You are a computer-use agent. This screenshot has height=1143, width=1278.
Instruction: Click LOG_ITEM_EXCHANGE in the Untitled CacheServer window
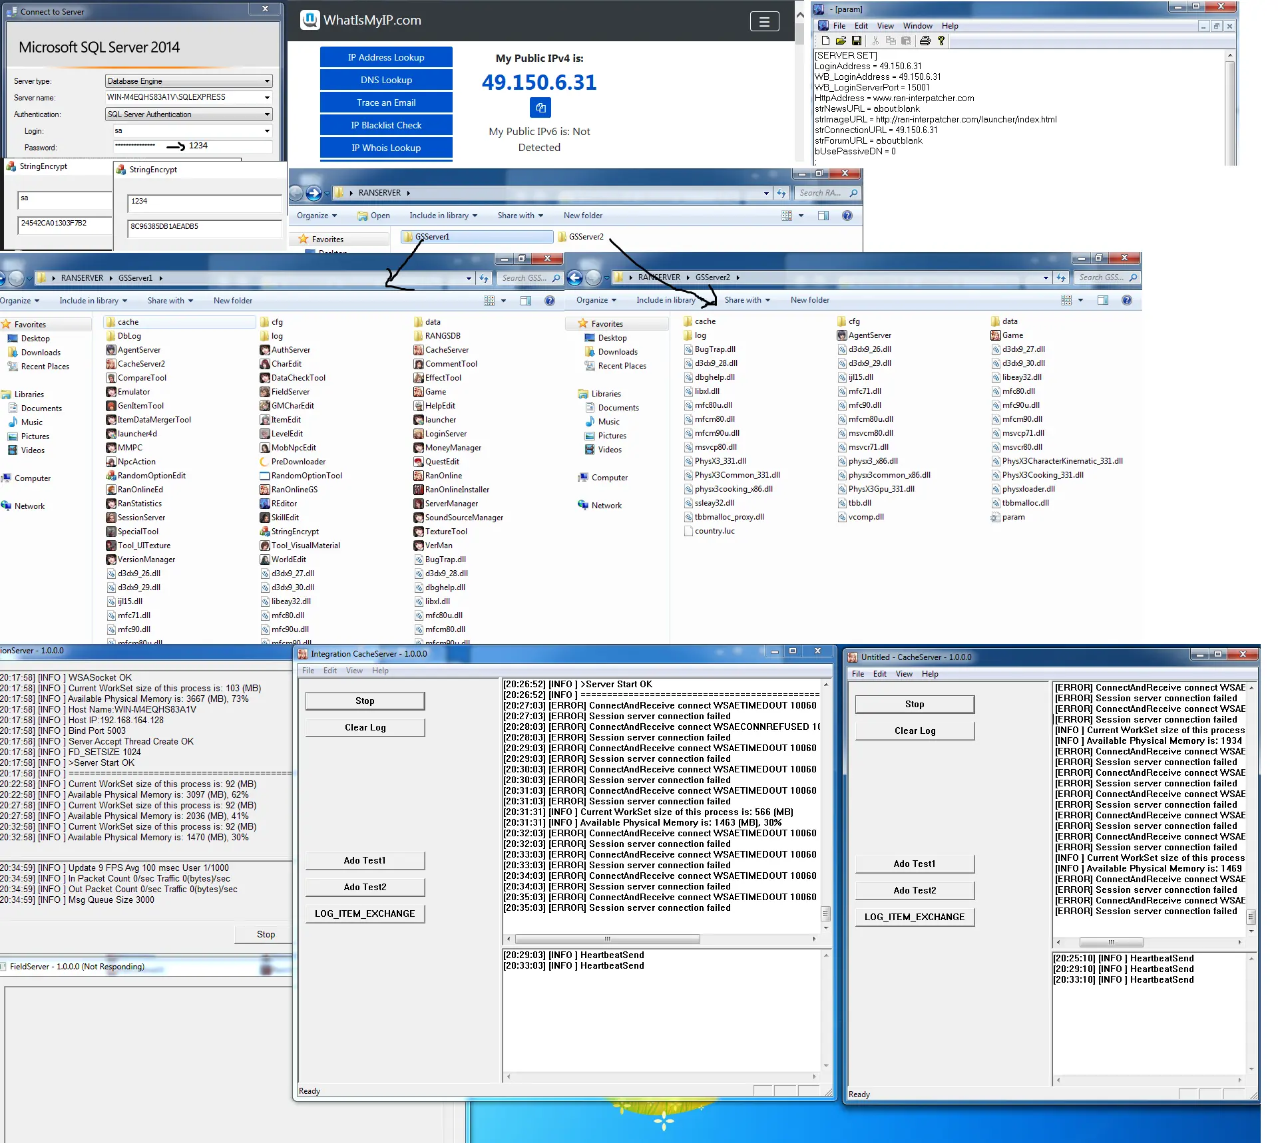pos(915,917)
